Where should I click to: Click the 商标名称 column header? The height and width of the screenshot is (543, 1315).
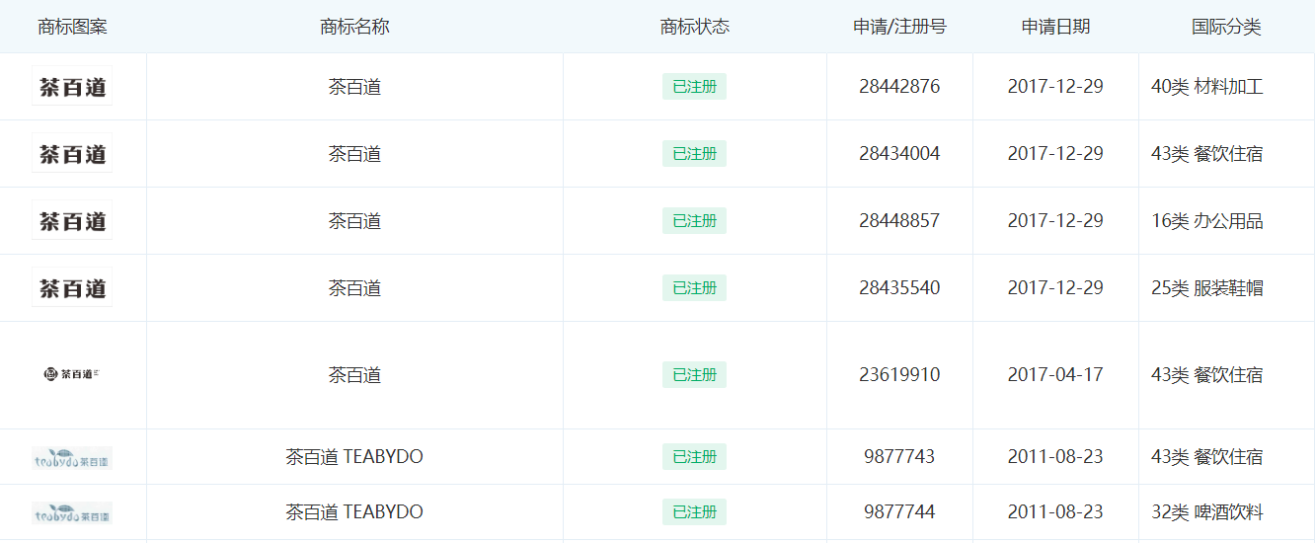click(354, 27)
